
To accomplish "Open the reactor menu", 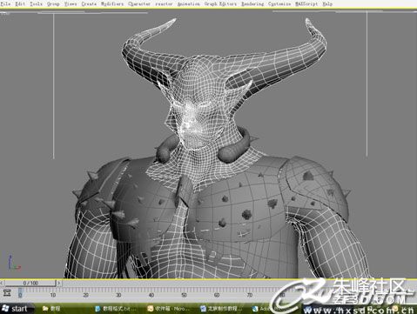I will pos(164,3).
